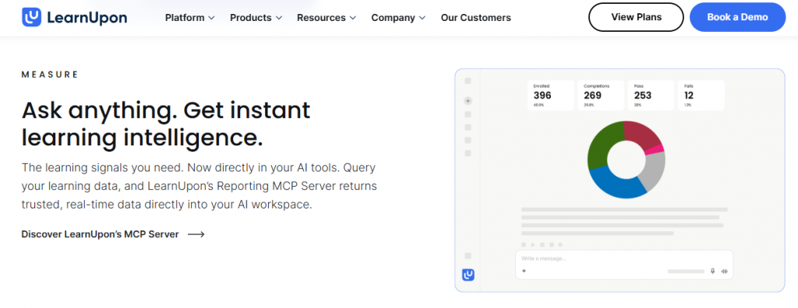Click the View Plans button

(x=636, y=17)
